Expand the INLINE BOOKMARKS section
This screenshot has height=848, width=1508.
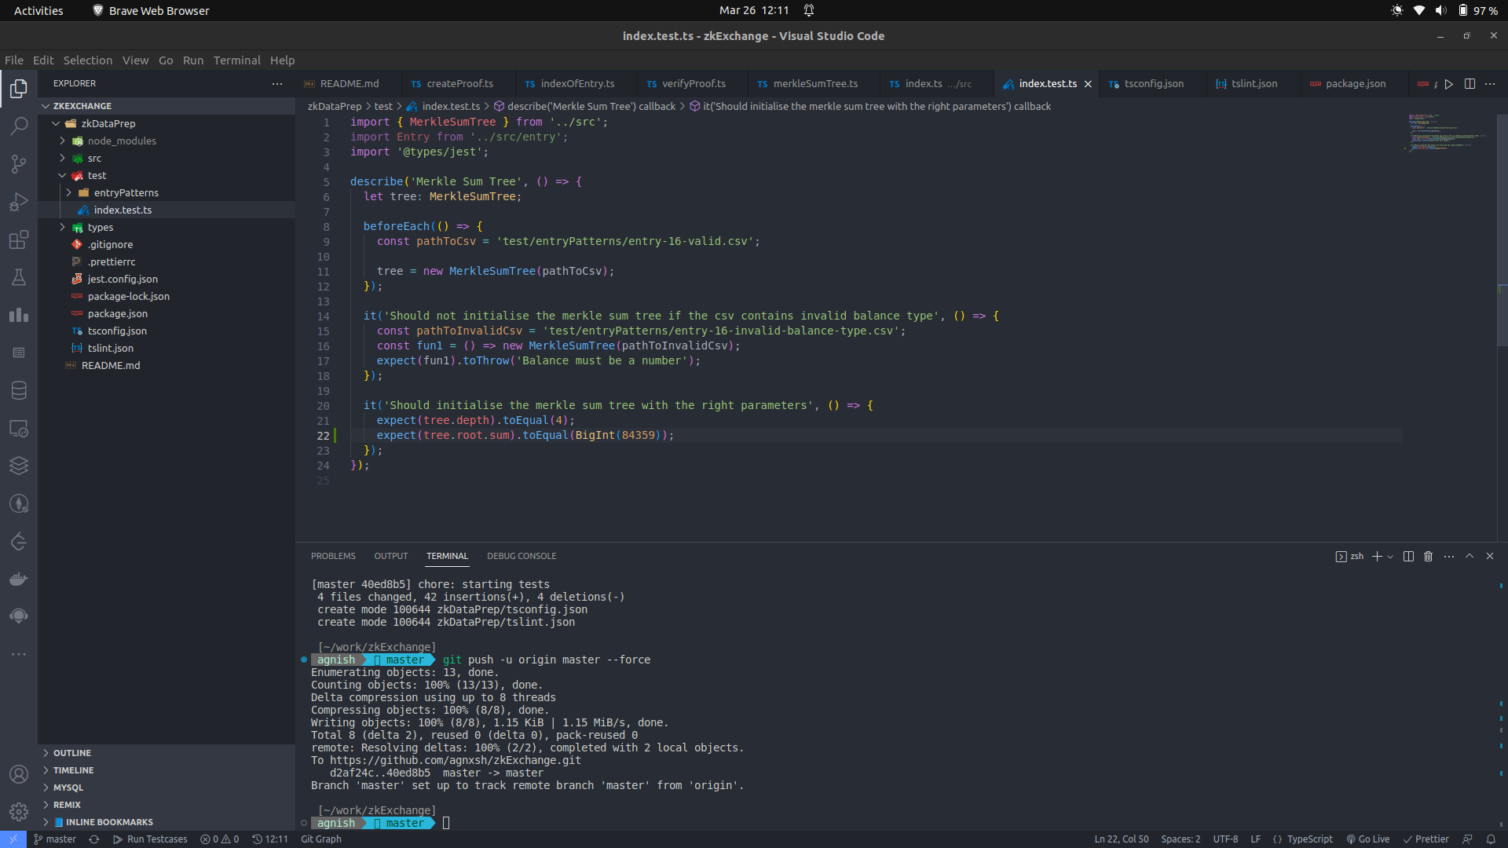(166, 822)
